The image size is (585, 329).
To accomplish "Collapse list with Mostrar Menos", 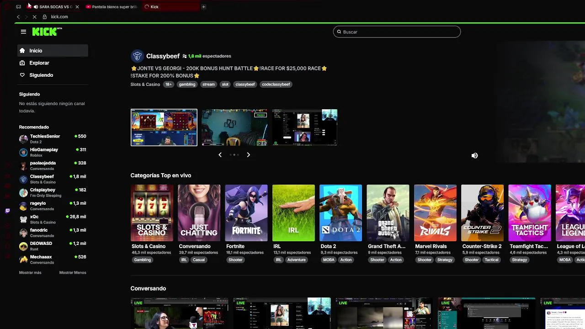I will [73, 273].
